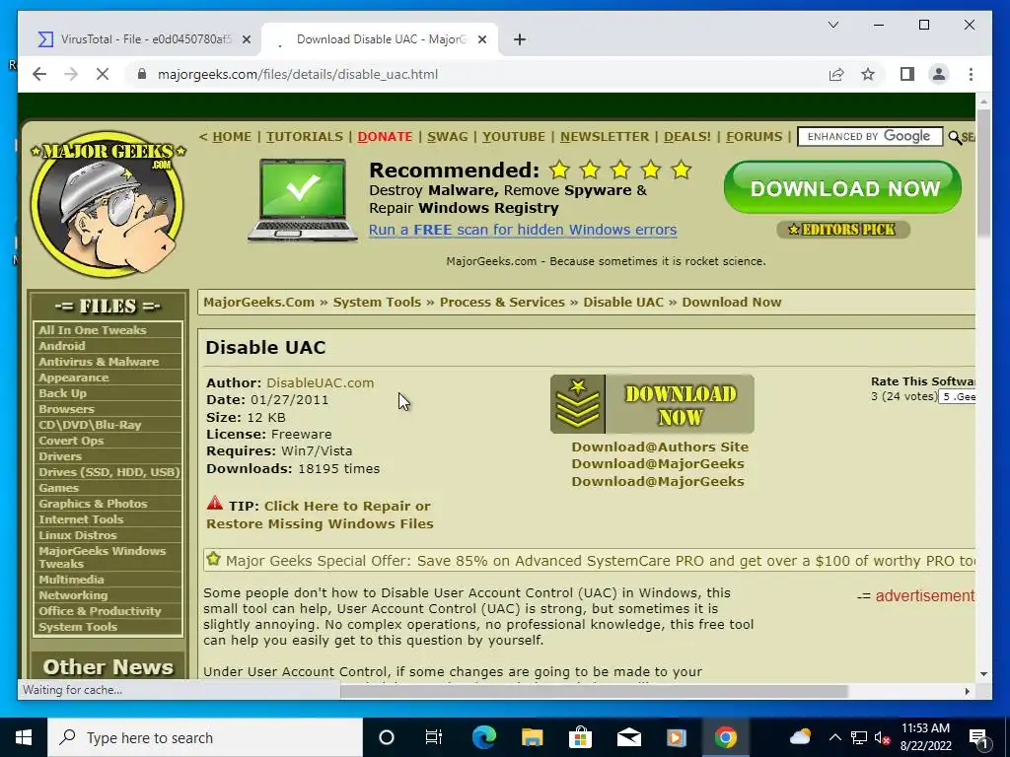This screenshot has height=757, width=1010.
Task: Click the green laptop checkmark image
Action: pyautogui.click(x=302, y=200)
